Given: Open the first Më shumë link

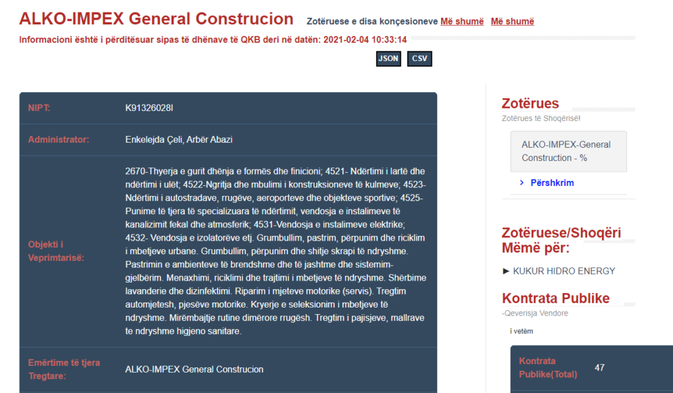Looking at the screenshot, I should pyautogui.click(x=462, y=22).
